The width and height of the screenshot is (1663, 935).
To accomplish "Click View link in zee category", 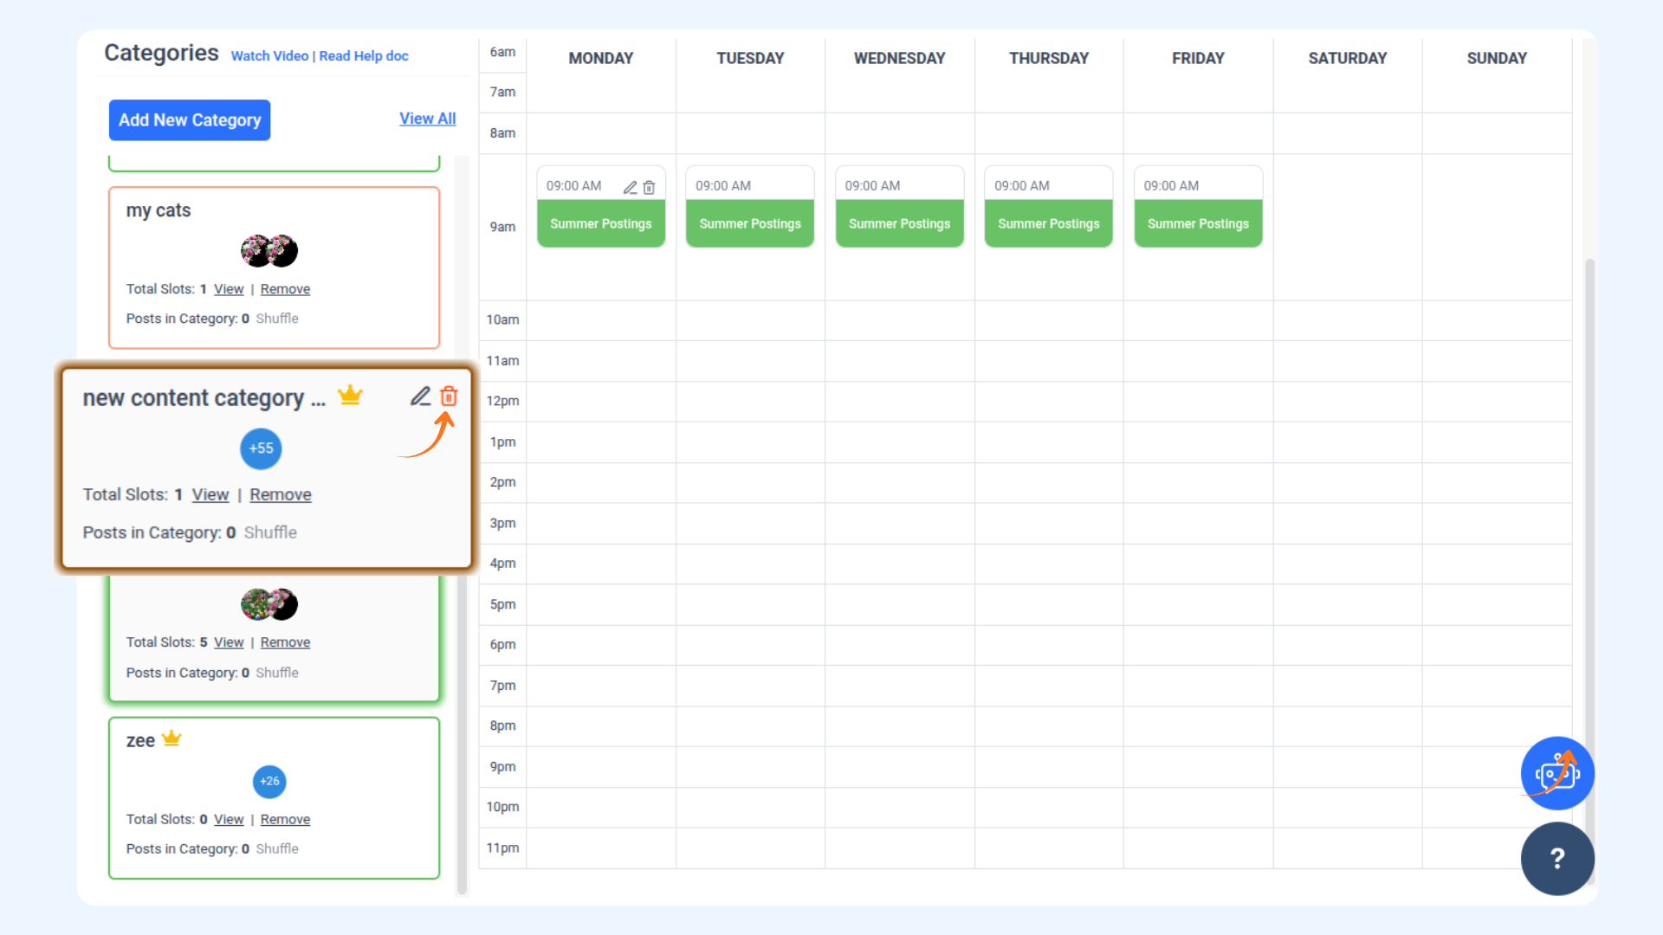I will [x=229, y=819].
